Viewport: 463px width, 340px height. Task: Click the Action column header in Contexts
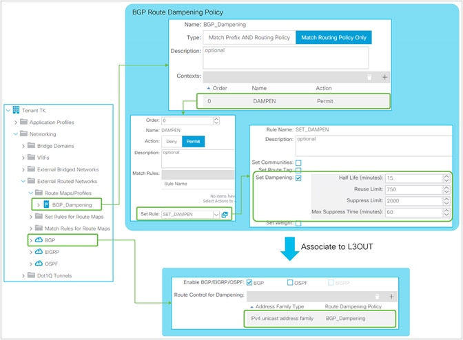pyautogui.click(x=324, y=88)
